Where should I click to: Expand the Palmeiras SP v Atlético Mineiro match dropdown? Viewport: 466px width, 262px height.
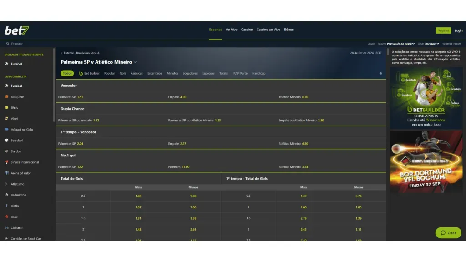(x=135, y=62)
